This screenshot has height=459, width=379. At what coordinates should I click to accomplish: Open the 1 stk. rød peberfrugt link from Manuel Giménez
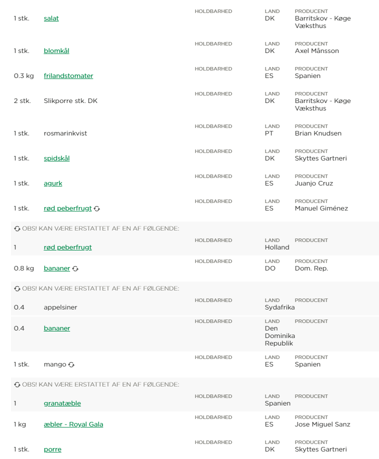[67, 208]
